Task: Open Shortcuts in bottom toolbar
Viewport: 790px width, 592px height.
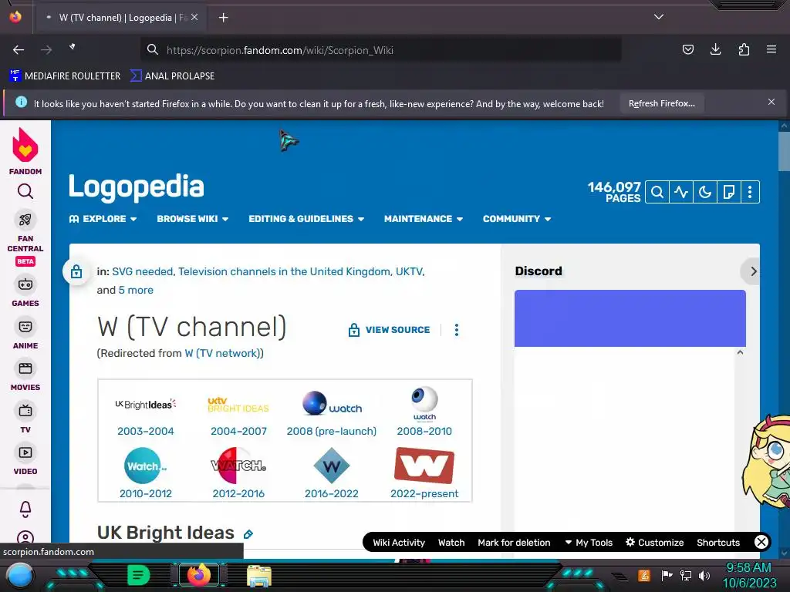Action: (718, 543)
